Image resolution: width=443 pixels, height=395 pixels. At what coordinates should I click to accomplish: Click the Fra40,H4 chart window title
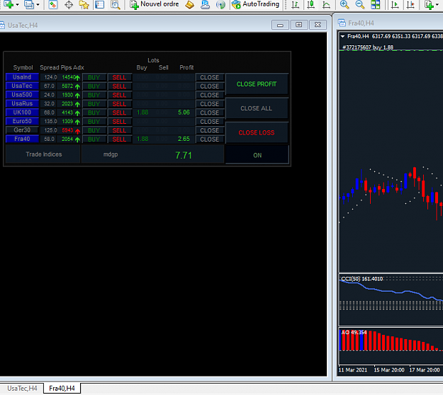(361, 23)
